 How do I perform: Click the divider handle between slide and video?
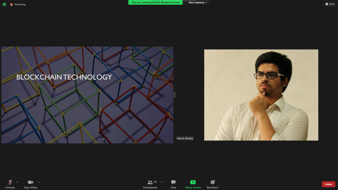point(175,95)
